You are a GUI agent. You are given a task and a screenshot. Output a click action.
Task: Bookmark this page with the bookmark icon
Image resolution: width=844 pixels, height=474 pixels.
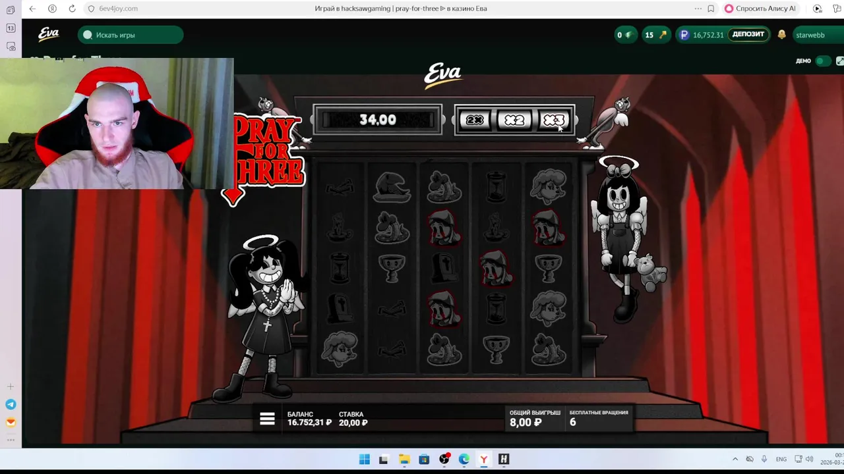711,9
